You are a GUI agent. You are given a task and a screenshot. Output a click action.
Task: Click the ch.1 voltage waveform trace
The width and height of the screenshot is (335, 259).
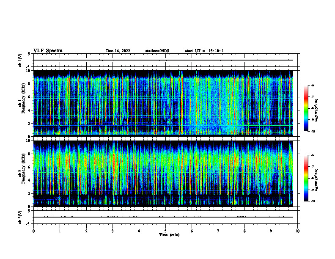coord(163,60)
